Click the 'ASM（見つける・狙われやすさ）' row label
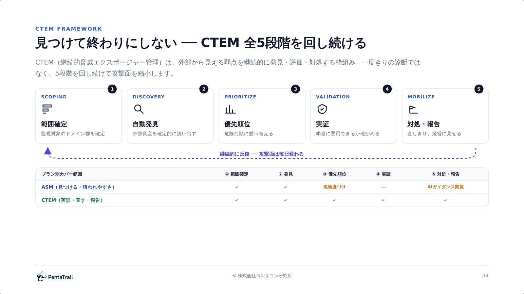 click(78, 187)
